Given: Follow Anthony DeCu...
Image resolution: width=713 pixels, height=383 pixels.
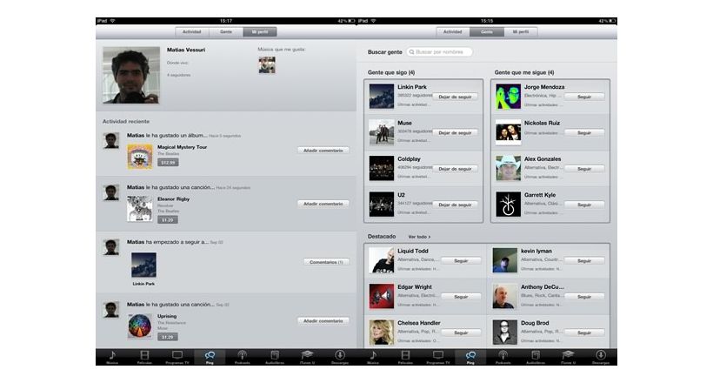Looking at the screenshot, I should pos(584,297).
